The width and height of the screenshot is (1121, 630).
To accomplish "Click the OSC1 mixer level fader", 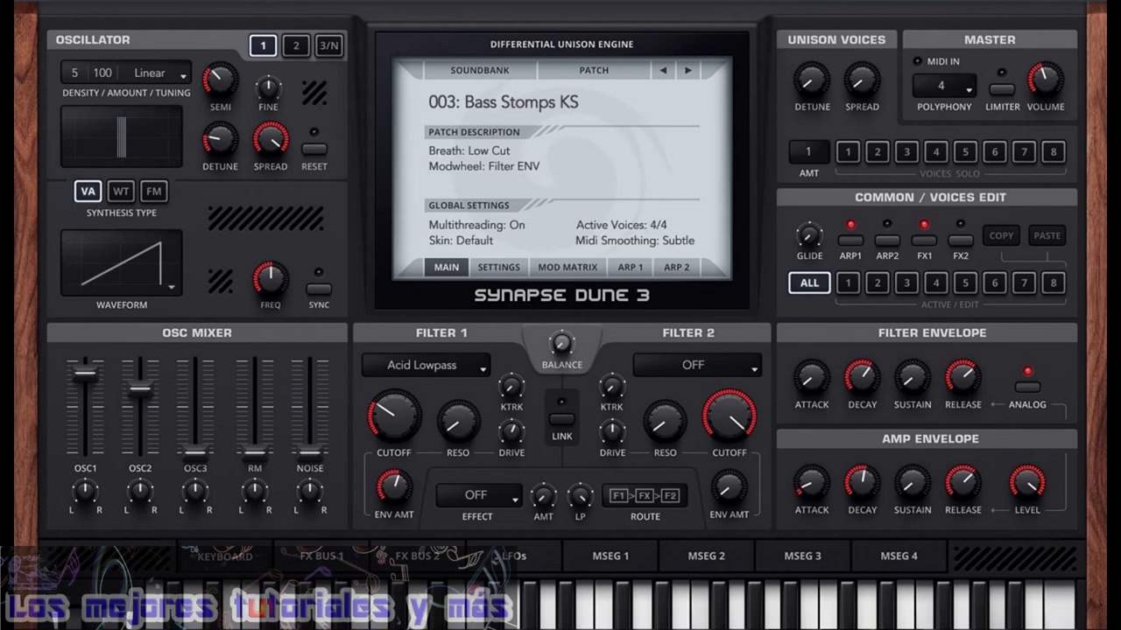I will coord(85,374).
